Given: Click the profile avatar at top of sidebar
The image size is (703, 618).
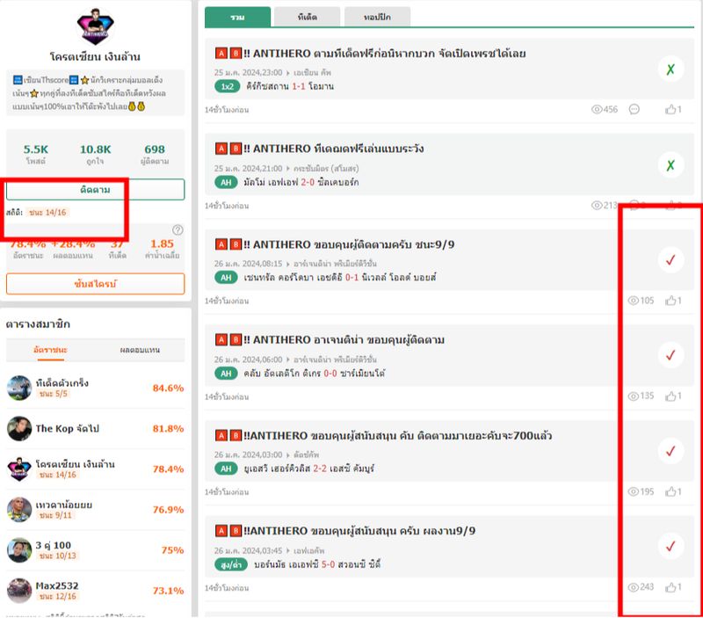Looking at the screenshot, I should pyautogui.click(x=95, y=27).
